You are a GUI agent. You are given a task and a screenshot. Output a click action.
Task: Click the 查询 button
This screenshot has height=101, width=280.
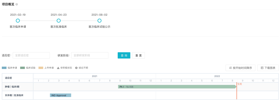[x=124, y=55]
